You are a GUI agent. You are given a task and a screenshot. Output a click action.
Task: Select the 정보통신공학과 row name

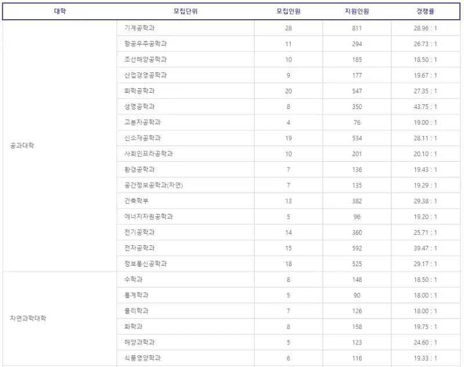146,263
